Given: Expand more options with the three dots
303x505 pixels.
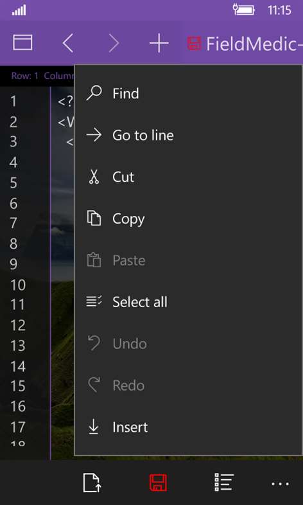Looking at the screenshot, I should coord(280,484).
